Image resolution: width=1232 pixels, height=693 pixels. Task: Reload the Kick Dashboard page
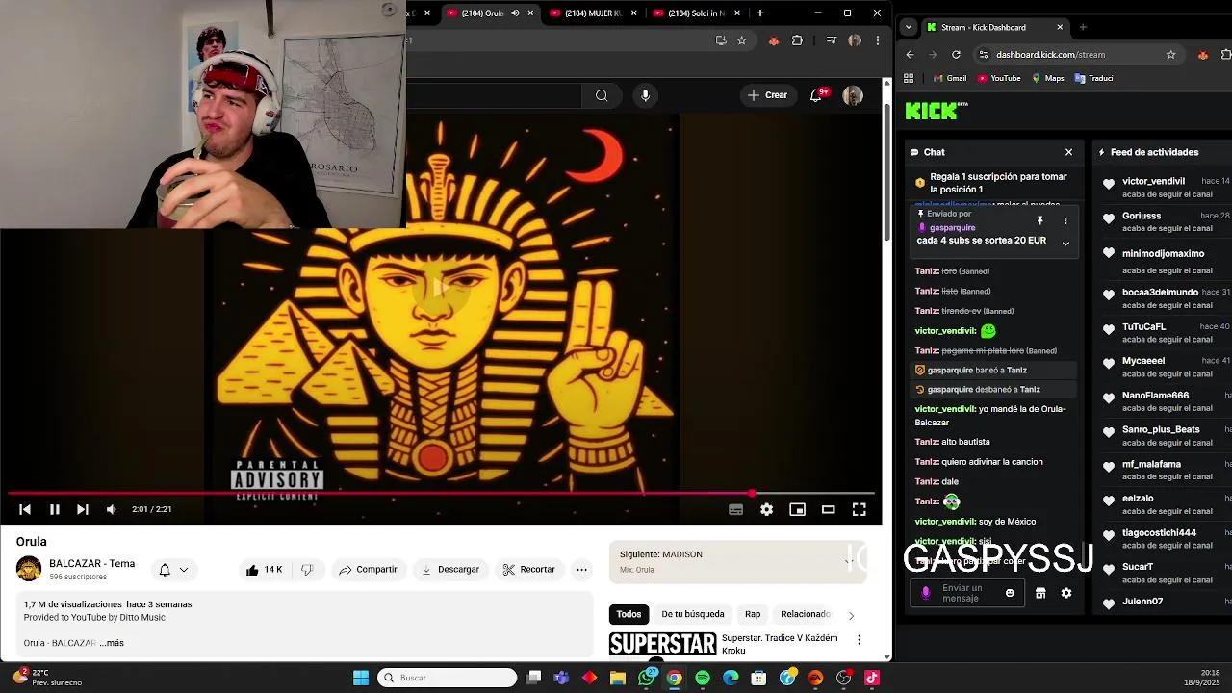(x=956, y=55)
